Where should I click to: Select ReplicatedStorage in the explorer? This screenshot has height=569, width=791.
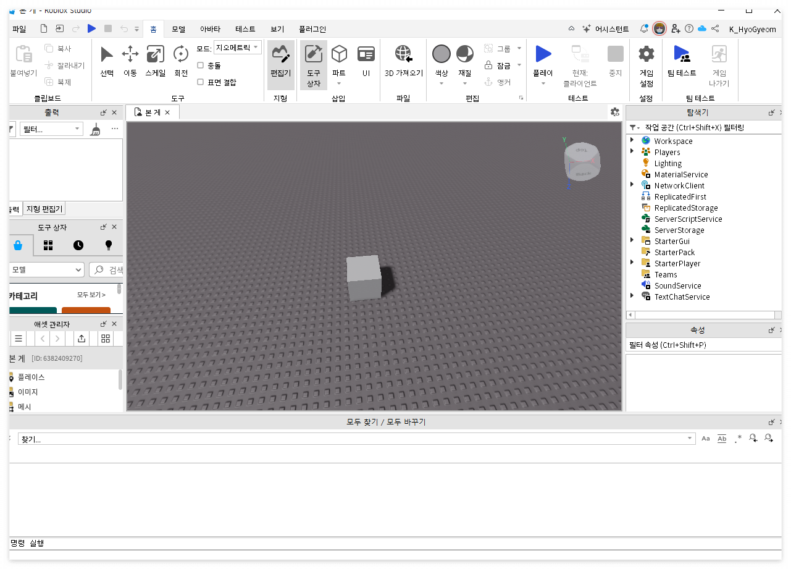686,208
